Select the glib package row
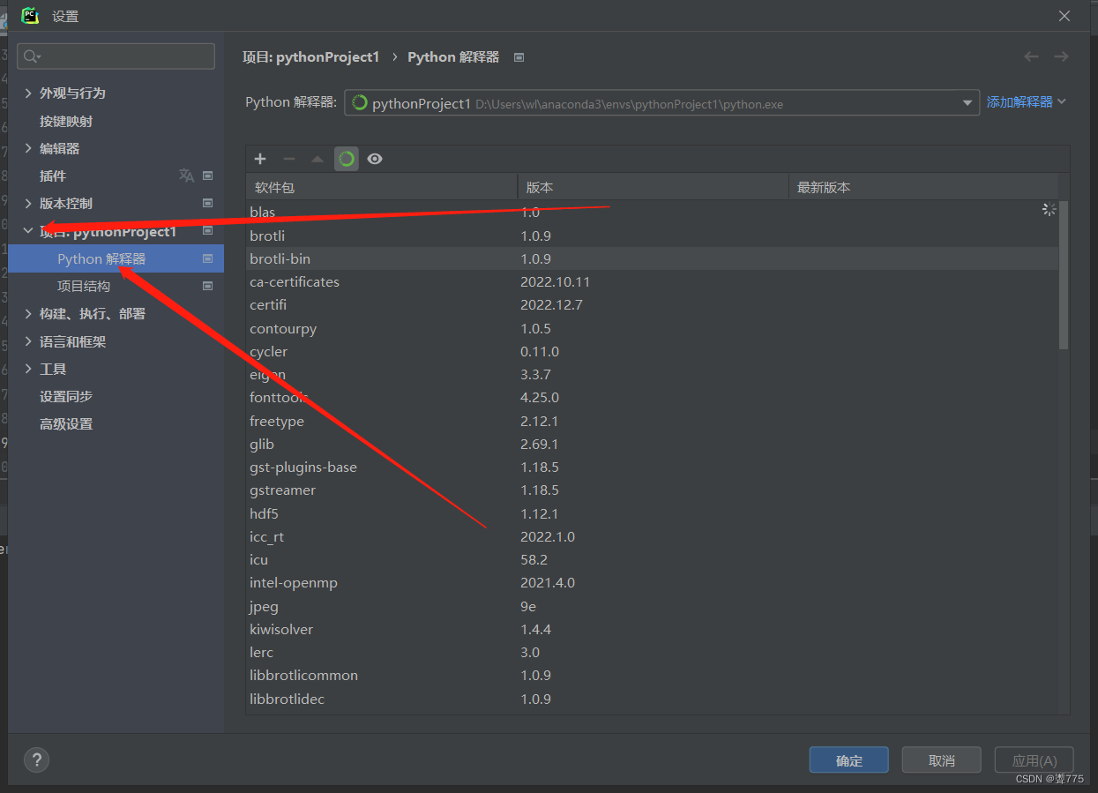 point(652,444)
